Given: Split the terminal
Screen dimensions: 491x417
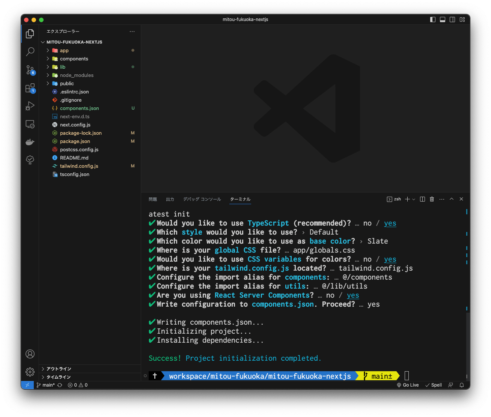Looking at the screenshot, I should 422,199.
